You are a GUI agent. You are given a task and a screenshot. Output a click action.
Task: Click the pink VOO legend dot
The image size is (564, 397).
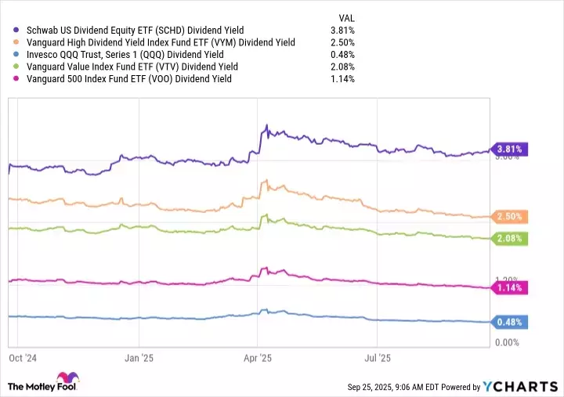(17, 79)
